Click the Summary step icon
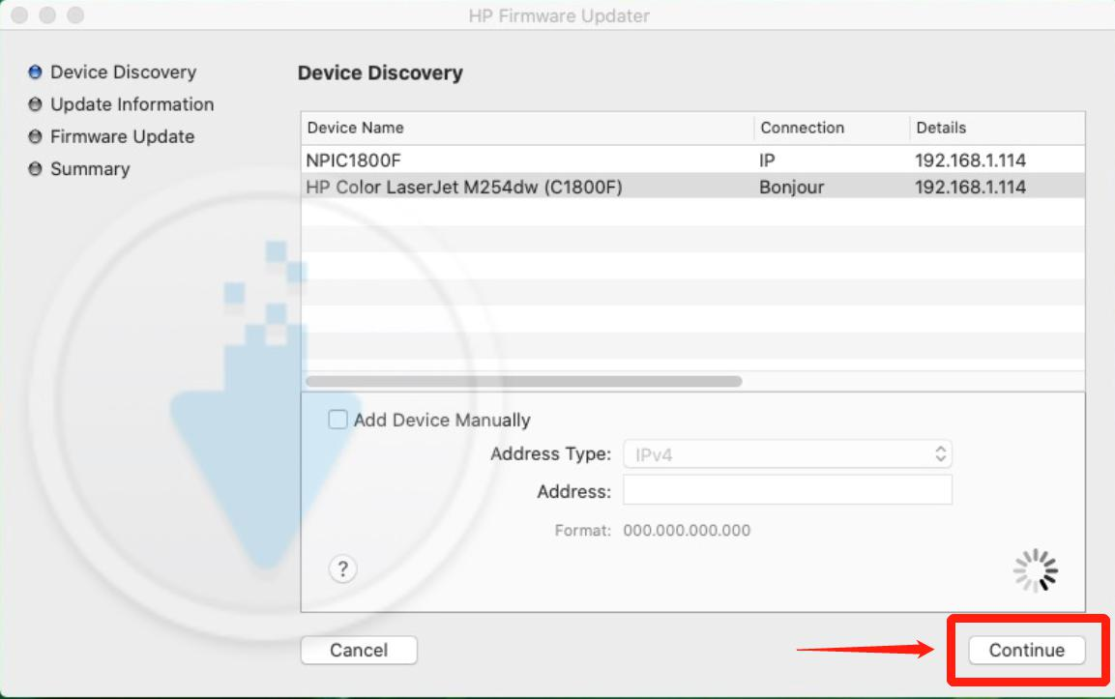 pyautogui.click(x=37, y=168)
